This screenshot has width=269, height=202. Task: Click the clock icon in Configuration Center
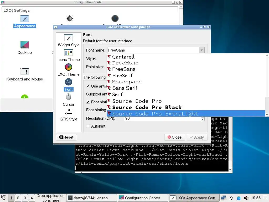(x=115, y=18)
